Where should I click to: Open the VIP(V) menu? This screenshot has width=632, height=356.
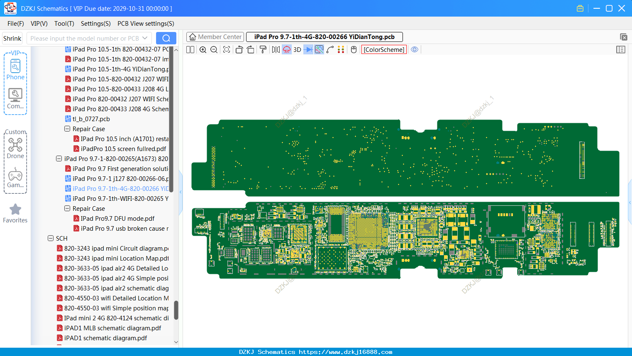[x=39, y=24]
